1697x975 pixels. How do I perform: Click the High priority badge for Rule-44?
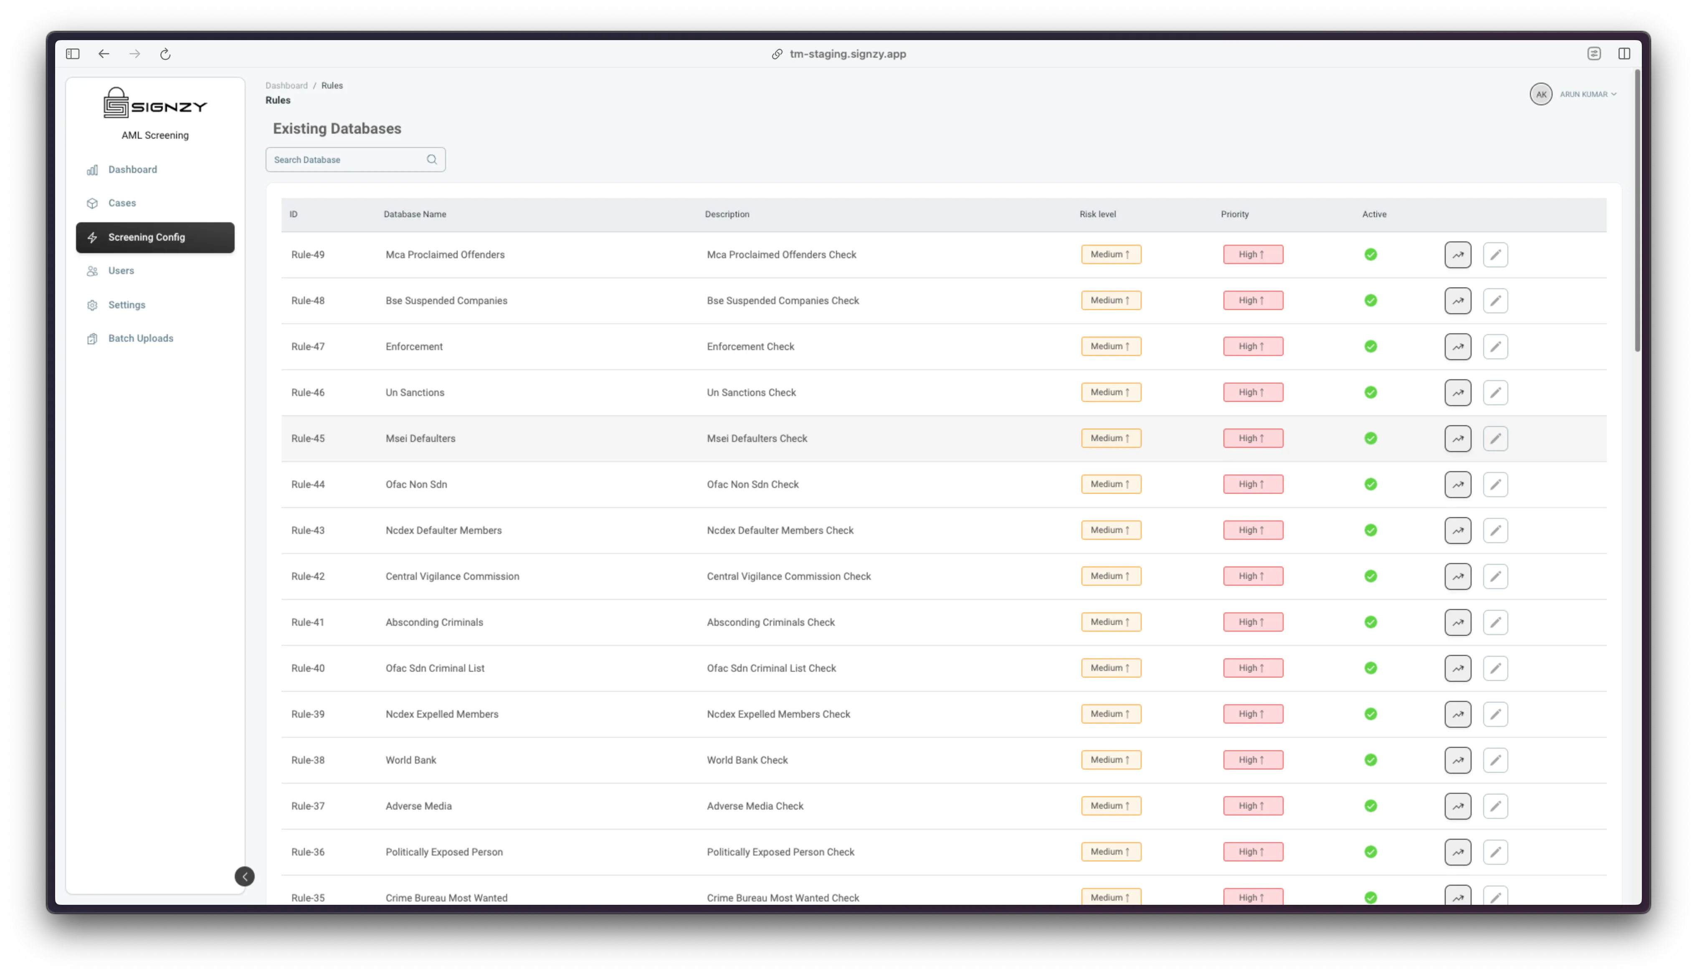click(x=1253, y=484)
